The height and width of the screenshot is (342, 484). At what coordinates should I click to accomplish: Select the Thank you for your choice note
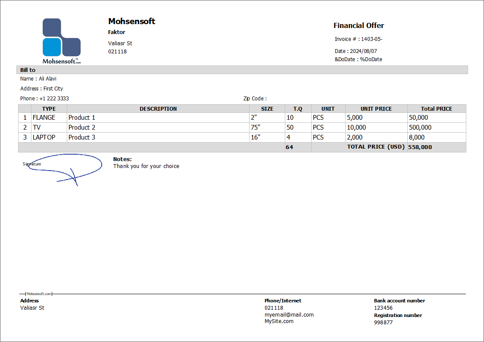pos(147,166)
